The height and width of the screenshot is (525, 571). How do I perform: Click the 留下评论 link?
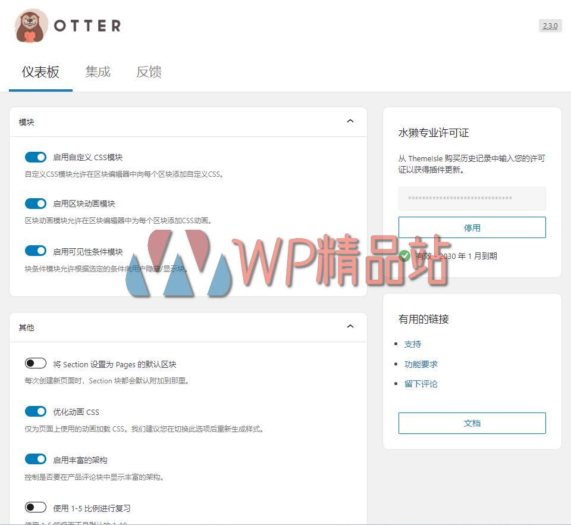pyautogui.click(x=421, y=383)
